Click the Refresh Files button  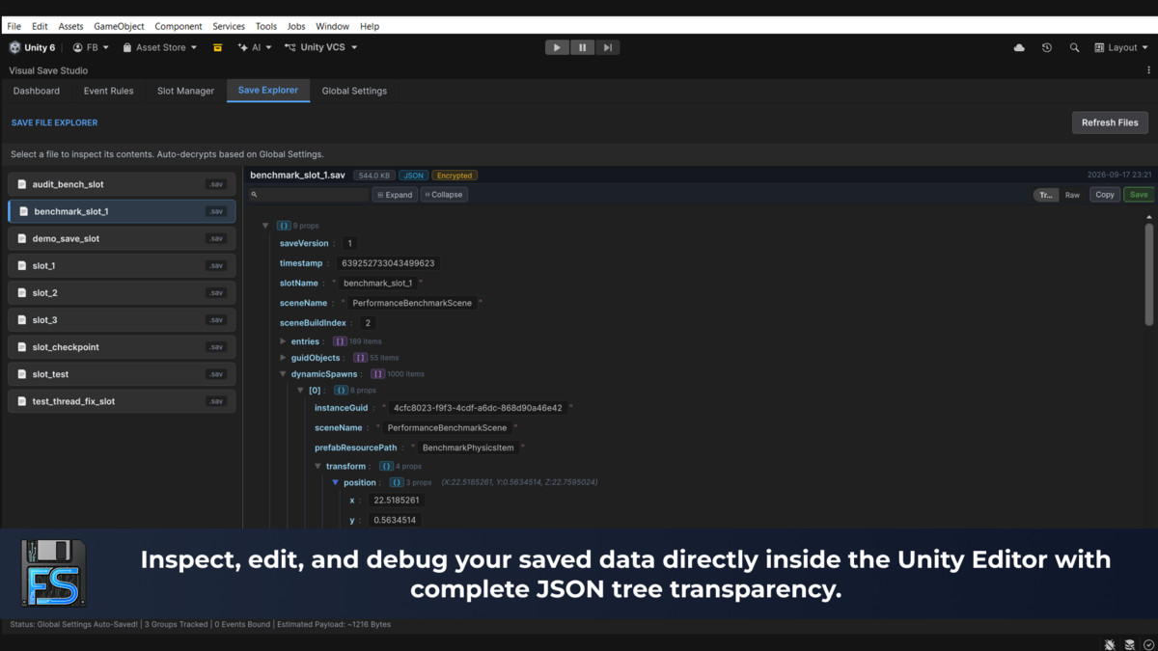1110,122
